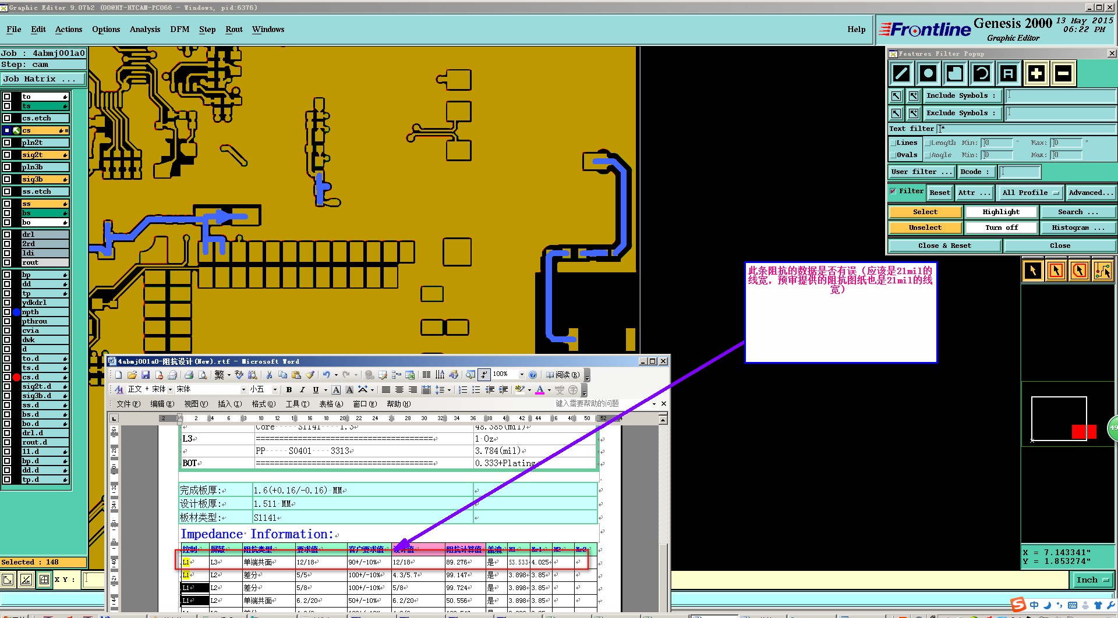The image size is (1118, 618).
Task: Open the Word zoom 100% dropdown
Action: [522, 374]
